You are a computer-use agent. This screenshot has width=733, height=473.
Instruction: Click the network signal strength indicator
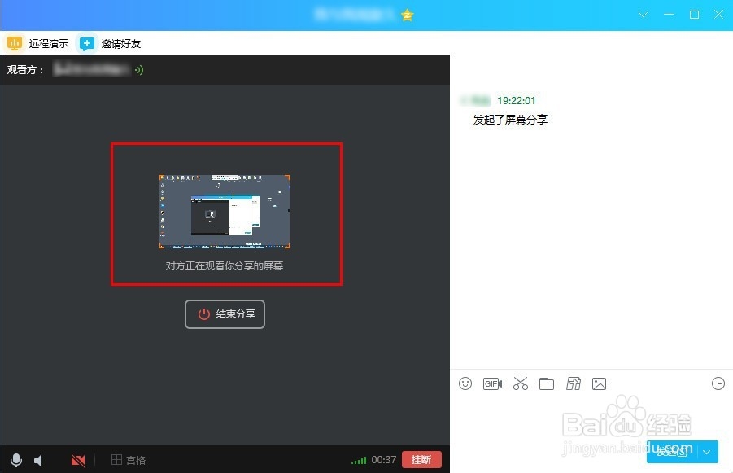click(x=360, y=459)
